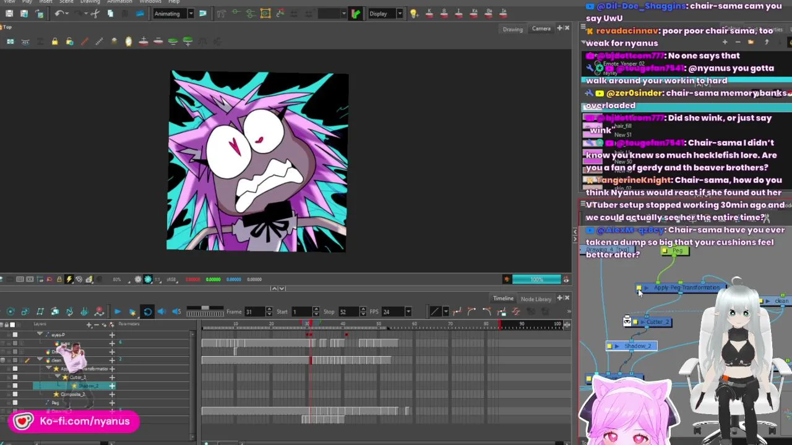Click the enable checkbox of the Cutter_2 layer

click(15, 377)
